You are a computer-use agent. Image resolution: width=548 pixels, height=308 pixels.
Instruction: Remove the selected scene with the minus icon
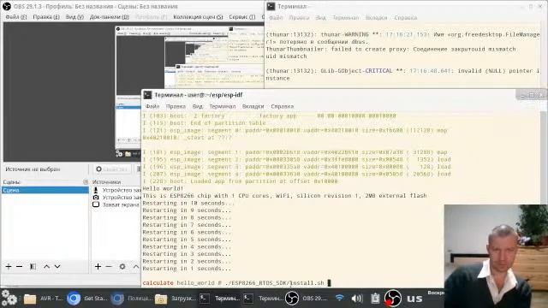click(x=20, y=266)
